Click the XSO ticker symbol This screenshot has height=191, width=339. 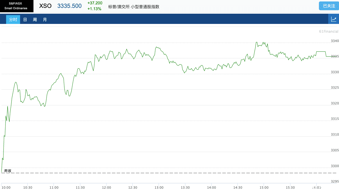pyautogui.click(x=45, y=6)
